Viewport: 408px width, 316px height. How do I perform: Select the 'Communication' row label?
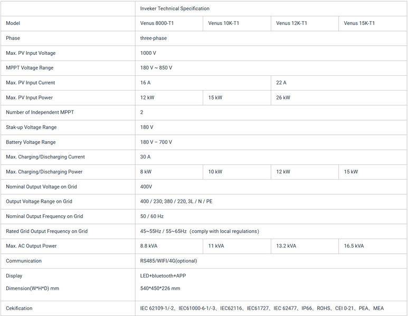(x=24, y=261)
